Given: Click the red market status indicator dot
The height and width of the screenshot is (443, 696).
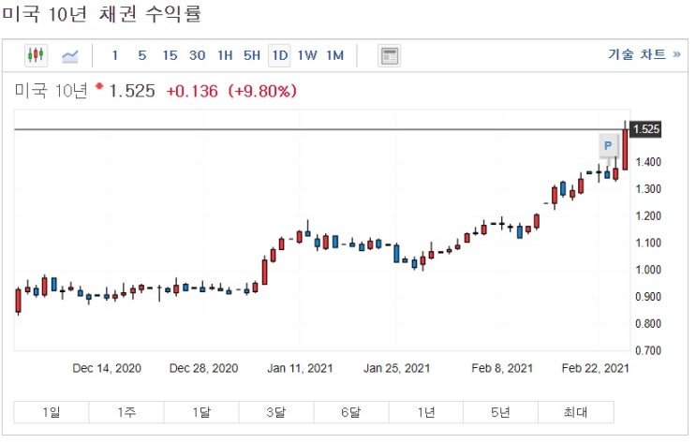Looking at the screenshot, I should coord(99,85).
